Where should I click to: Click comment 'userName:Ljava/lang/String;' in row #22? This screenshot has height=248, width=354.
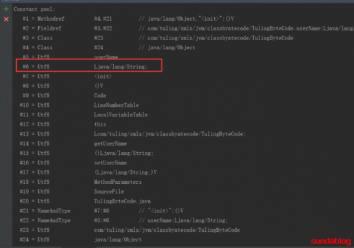188,220
